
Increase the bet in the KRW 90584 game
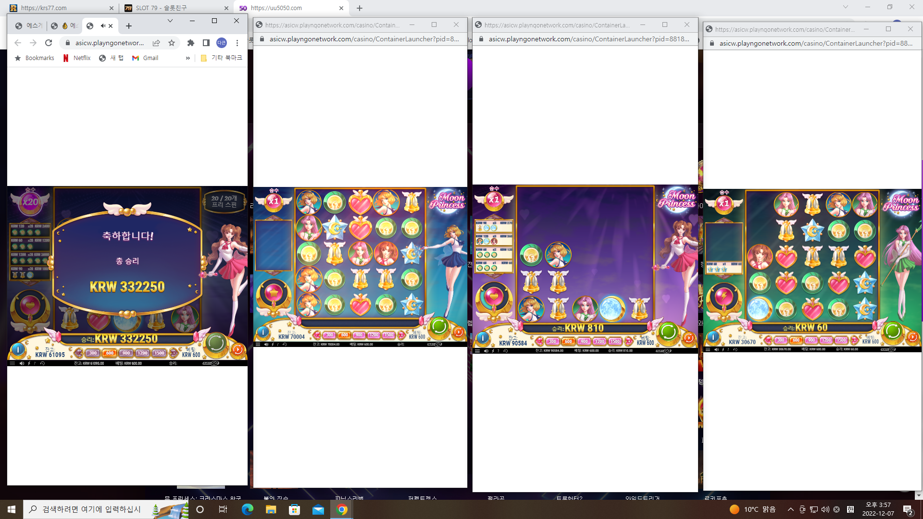point(629,341)
